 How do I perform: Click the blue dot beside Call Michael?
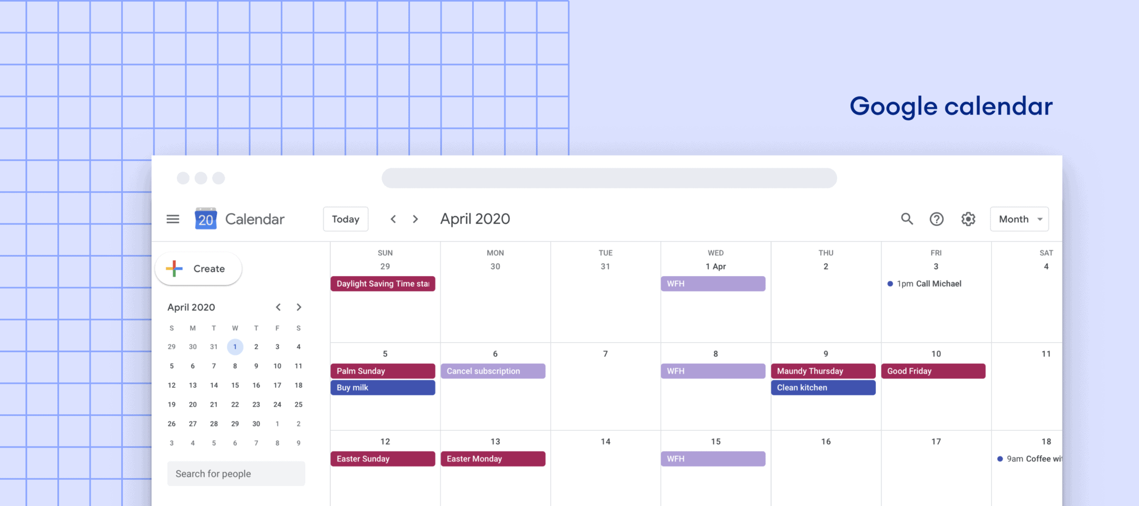click(x=890, y=283)
